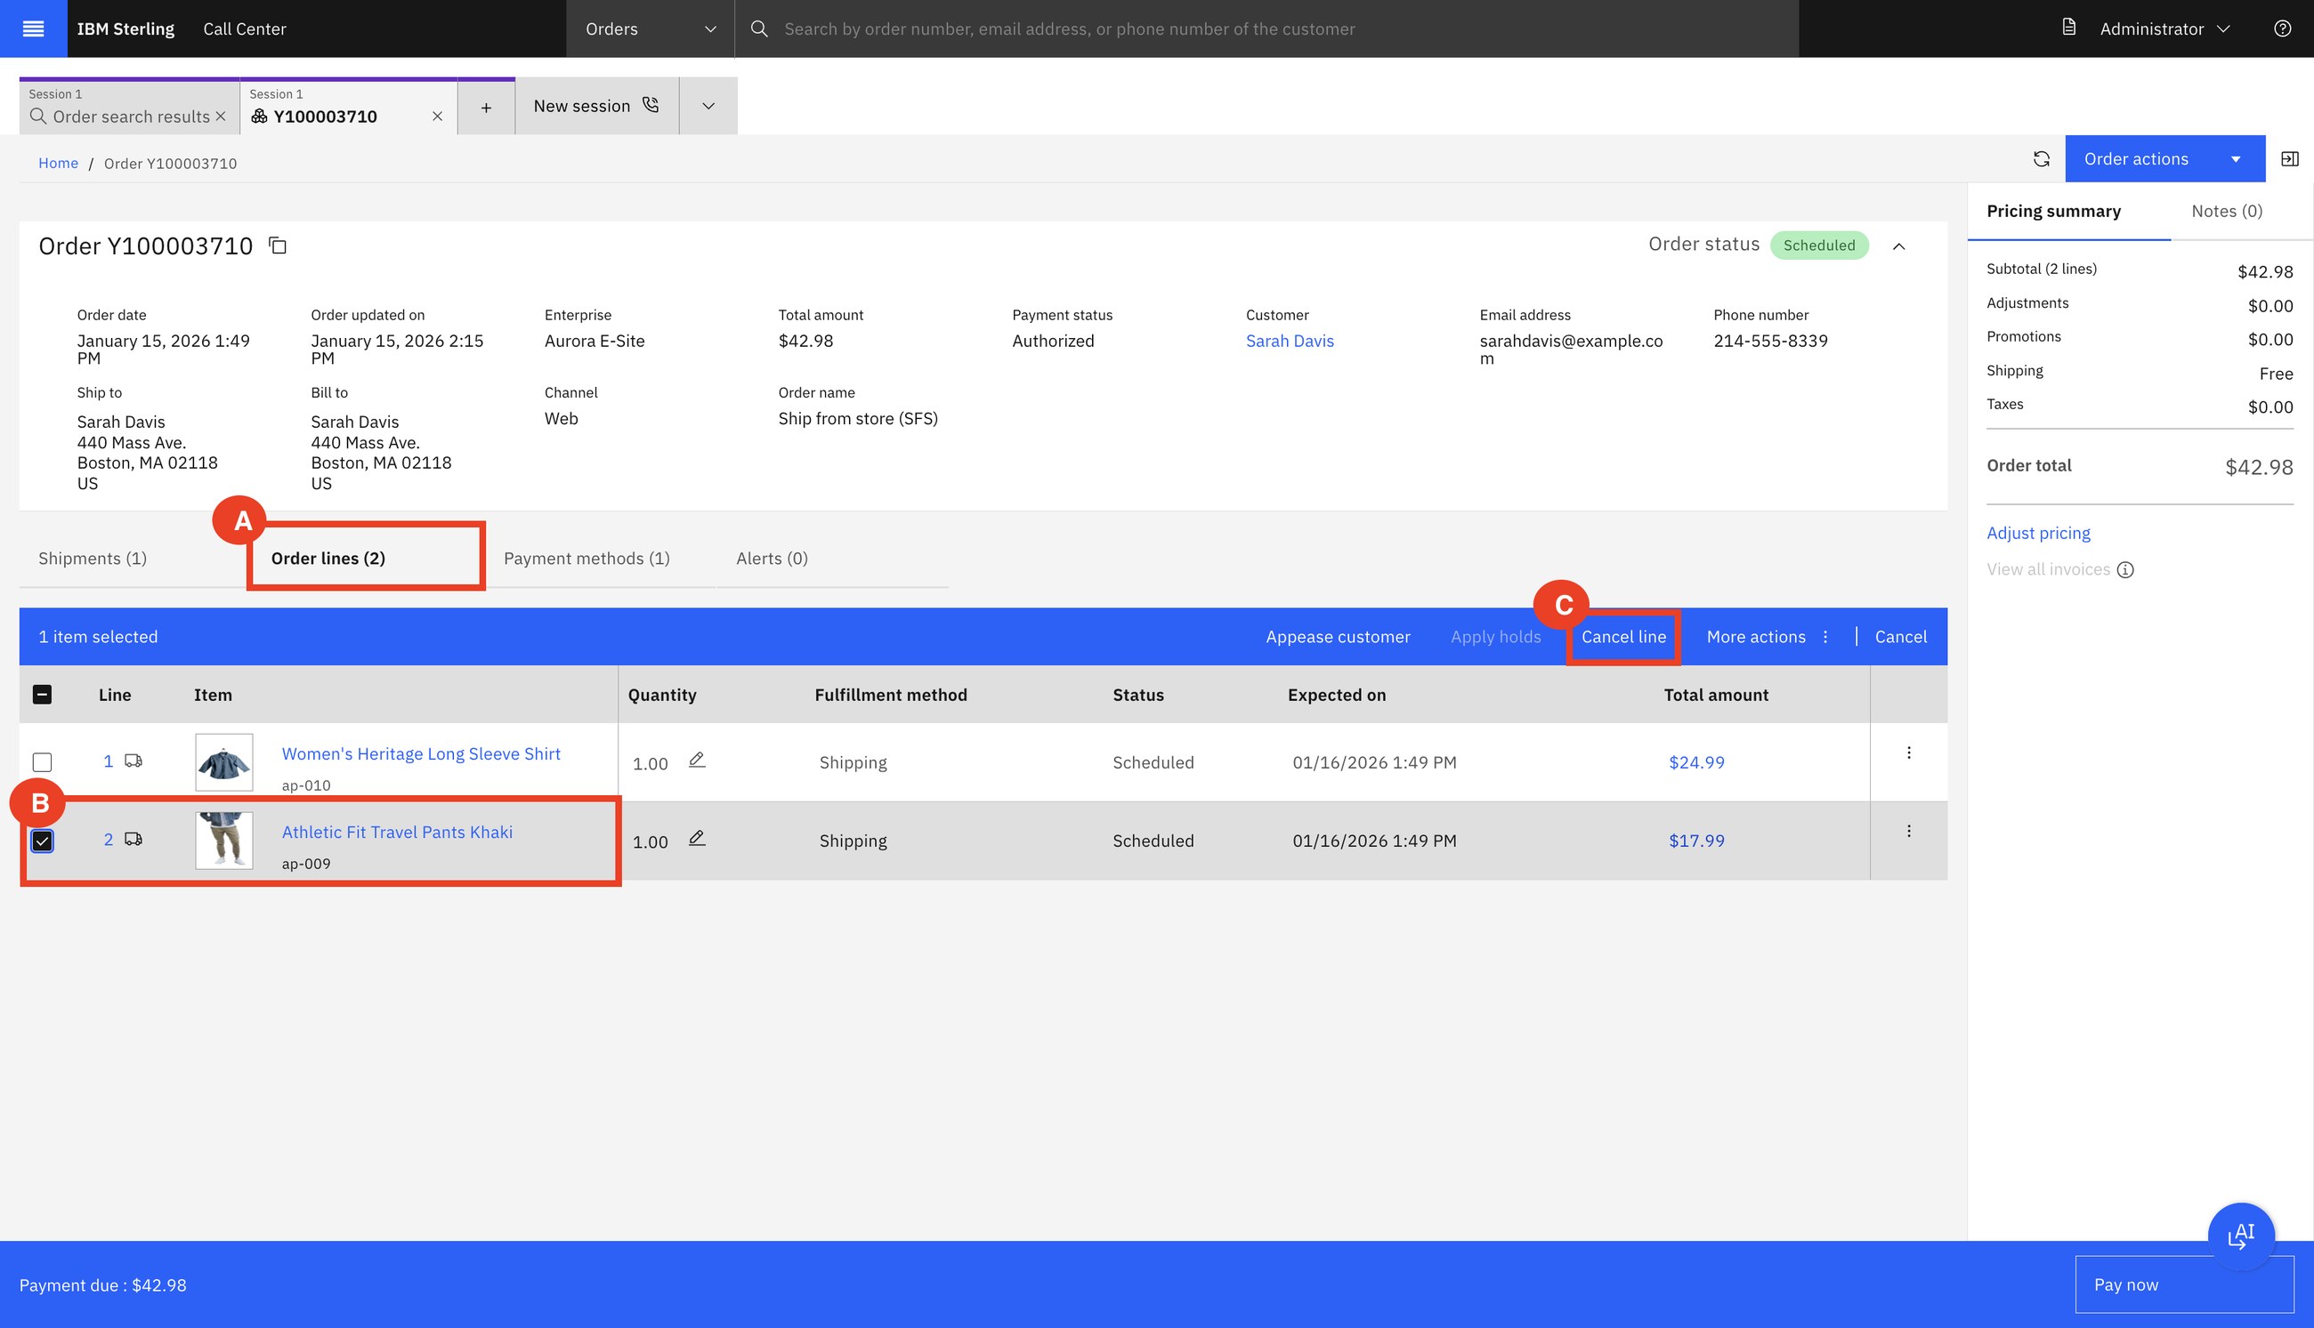Click the refresh order icon
This screenshot has height=1328, width=2314.
coord(2041,158)
